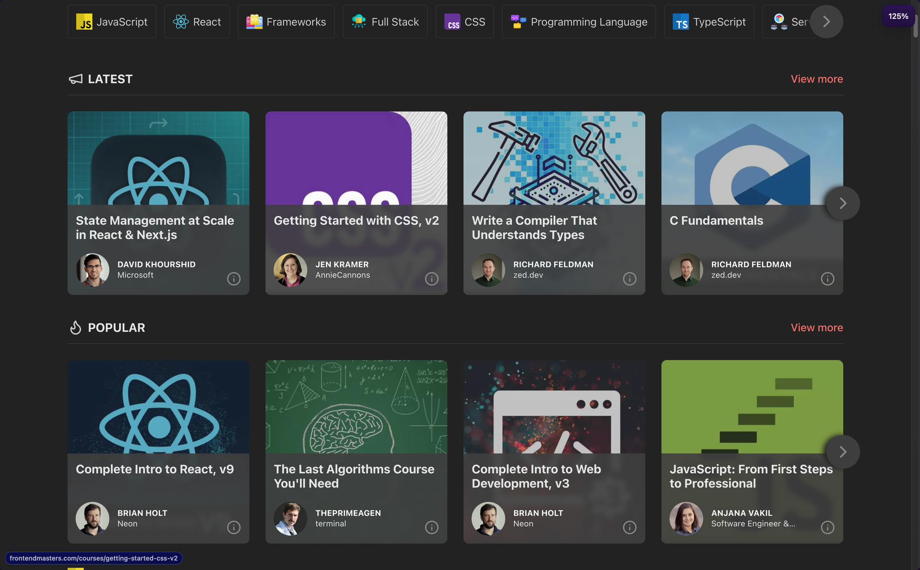Screen dimensions: 920x570
Task: Click the Programming Language chip icon
Action: [518, 22]
